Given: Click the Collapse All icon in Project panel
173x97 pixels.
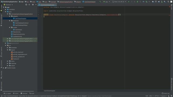Looking at the screenshot, I should pyautogui.click(x=29, y=5).
